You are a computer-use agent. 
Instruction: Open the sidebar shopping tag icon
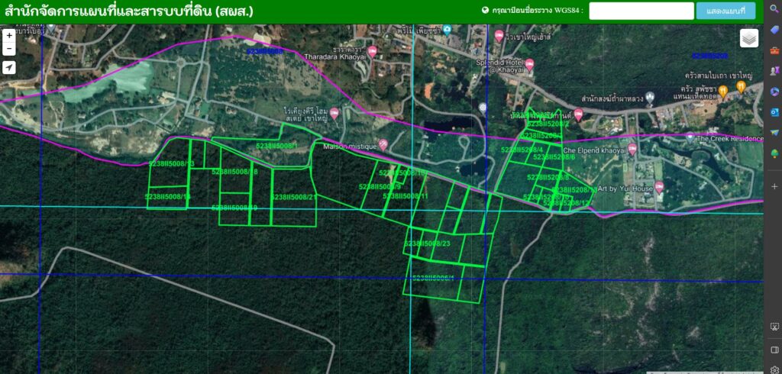click(x=774, y=30)
